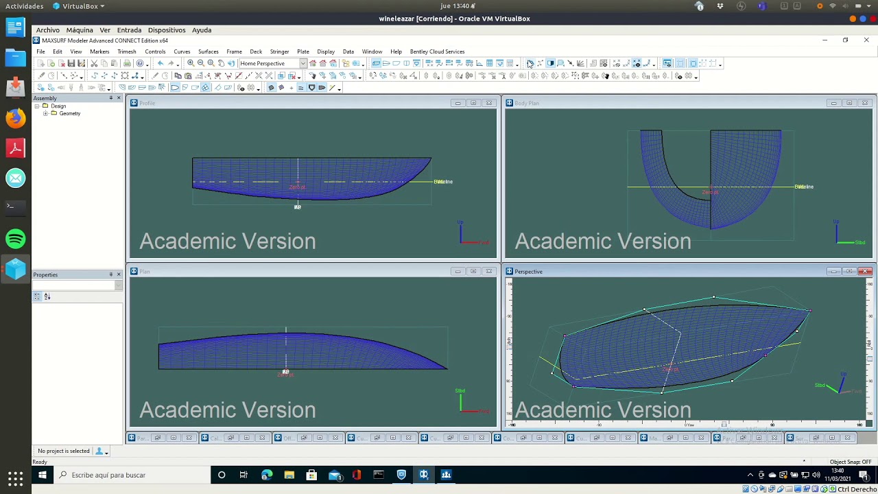
Task: Click the Previous View back-arrow icon
Action: 231,63
